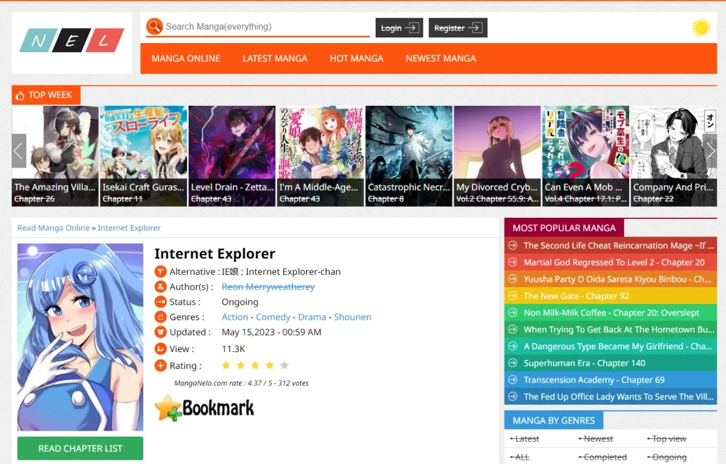Click arrow icon beside Superhuman Era
Viewport: 726px width, 464px height.
pos(513,363)
